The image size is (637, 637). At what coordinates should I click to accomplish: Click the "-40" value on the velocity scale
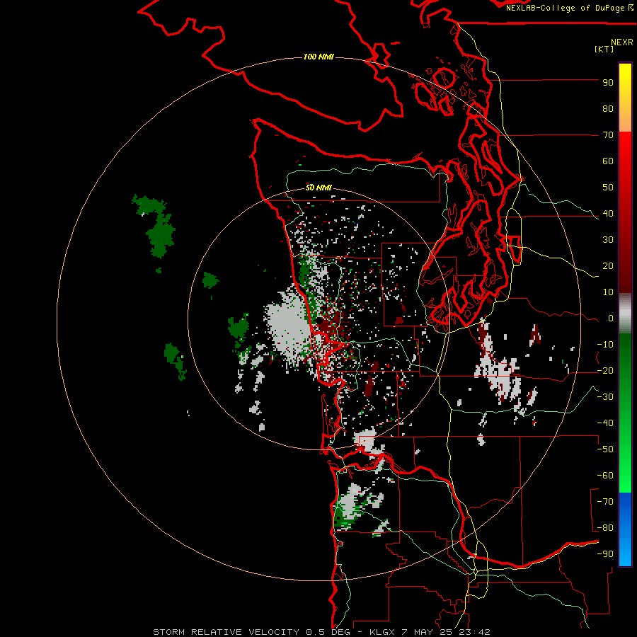605,423
